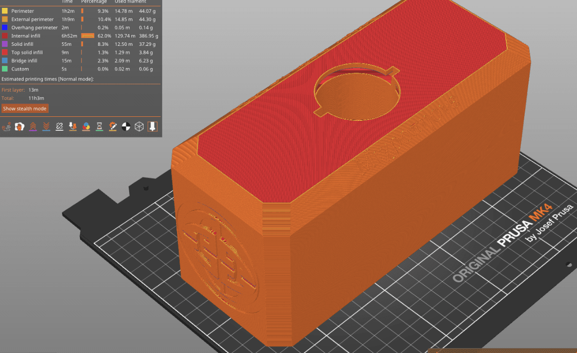Click Total print time 11h3m
This screenshot has width=577, height=353.
coord(36,98)
